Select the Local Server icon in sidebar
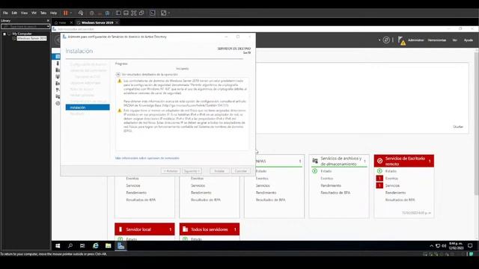 [x=58, y=64]
